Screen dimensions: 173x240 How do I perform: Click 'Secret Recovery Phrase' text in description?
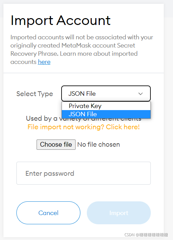pos(73,50)
